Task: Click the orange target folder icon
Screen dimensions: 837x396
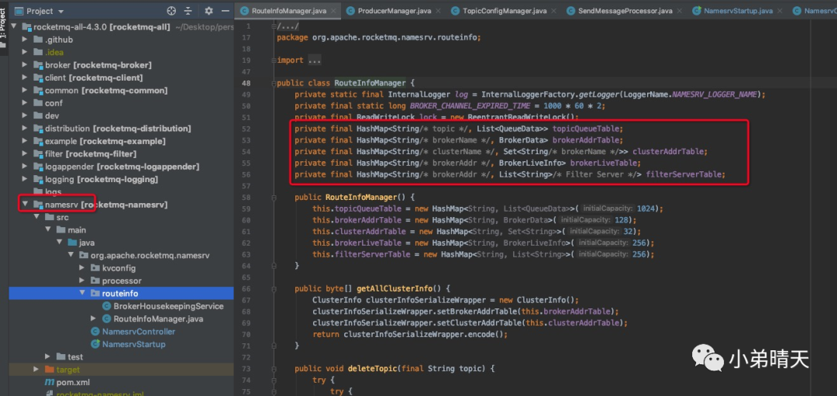Action: tap(50, 370)
